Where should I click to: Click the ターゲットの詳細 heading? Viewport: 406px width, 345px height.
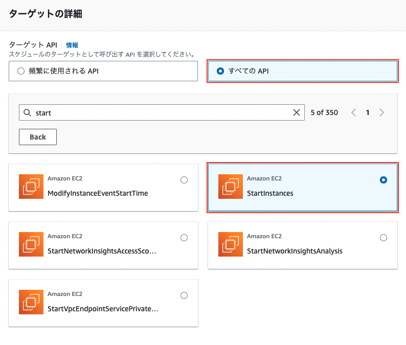[46, 14]
